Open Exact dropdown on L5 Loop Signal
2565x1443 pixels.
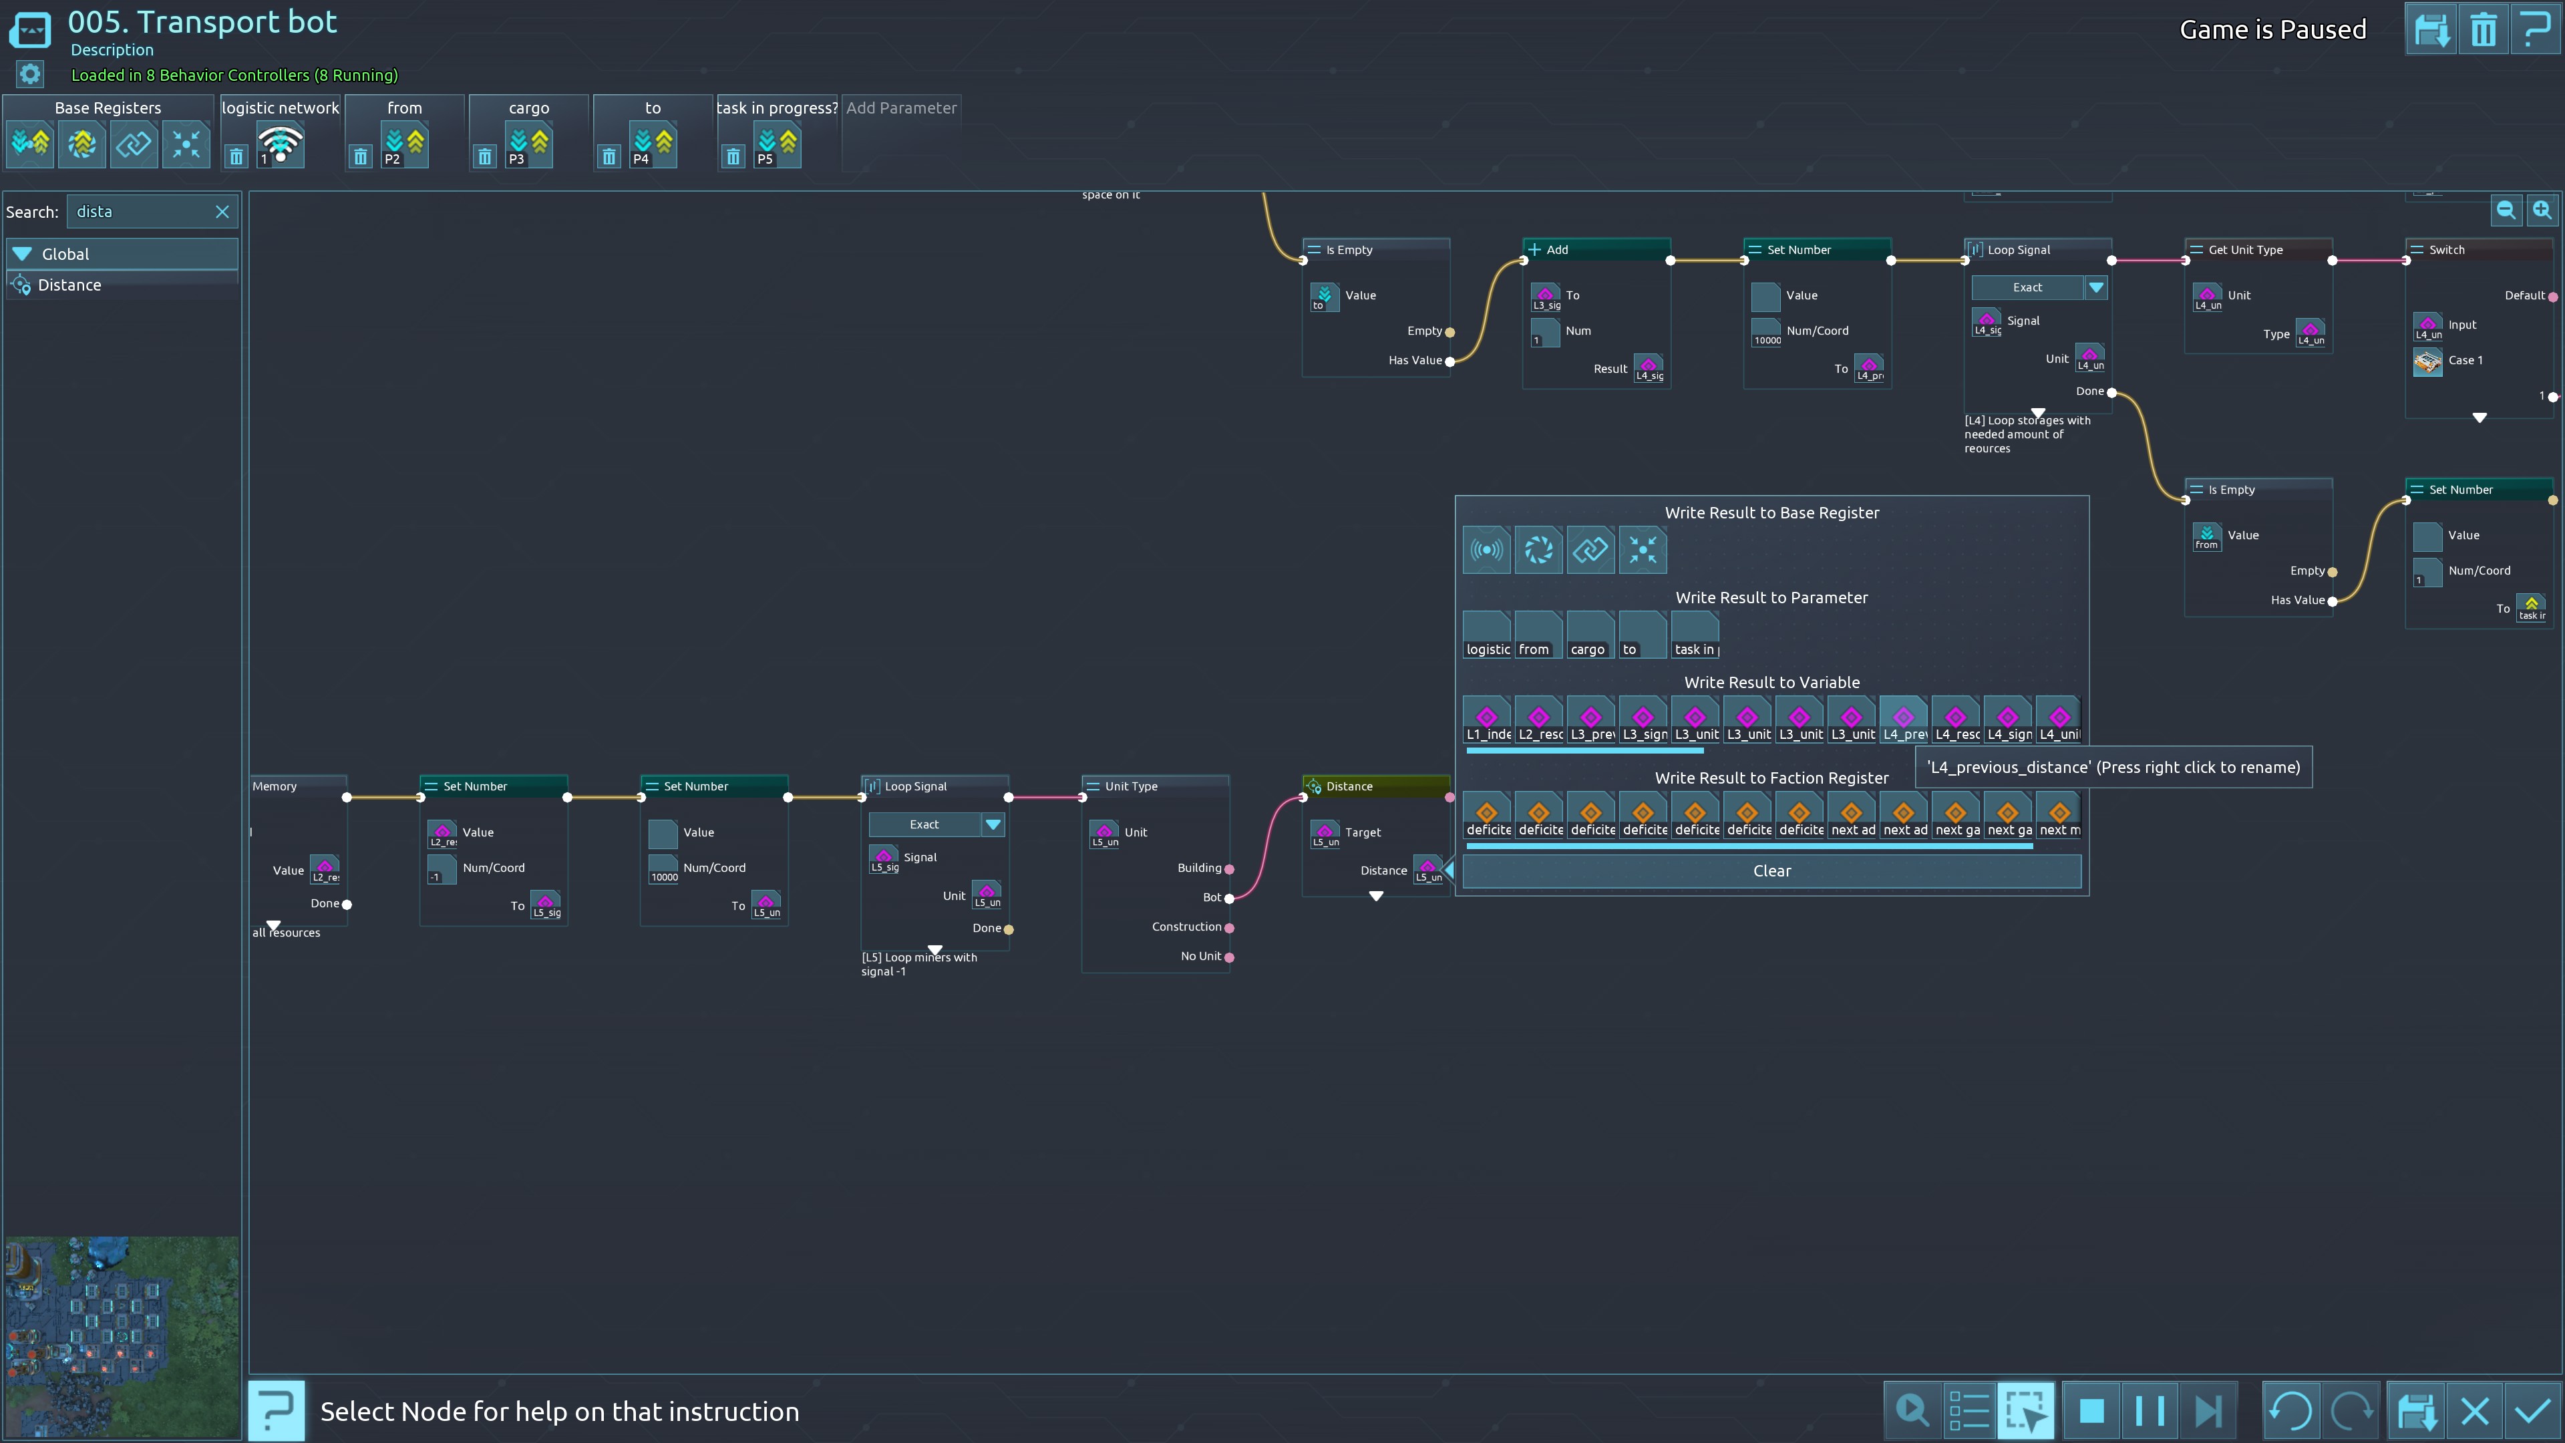993,824
